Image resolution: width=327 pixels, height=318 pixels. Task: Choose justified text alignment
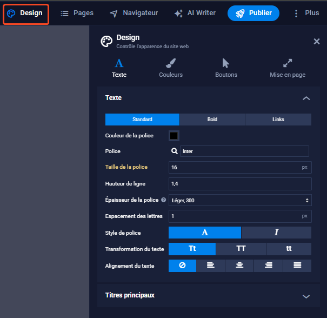pyautogui.click(x=297, y=266)
